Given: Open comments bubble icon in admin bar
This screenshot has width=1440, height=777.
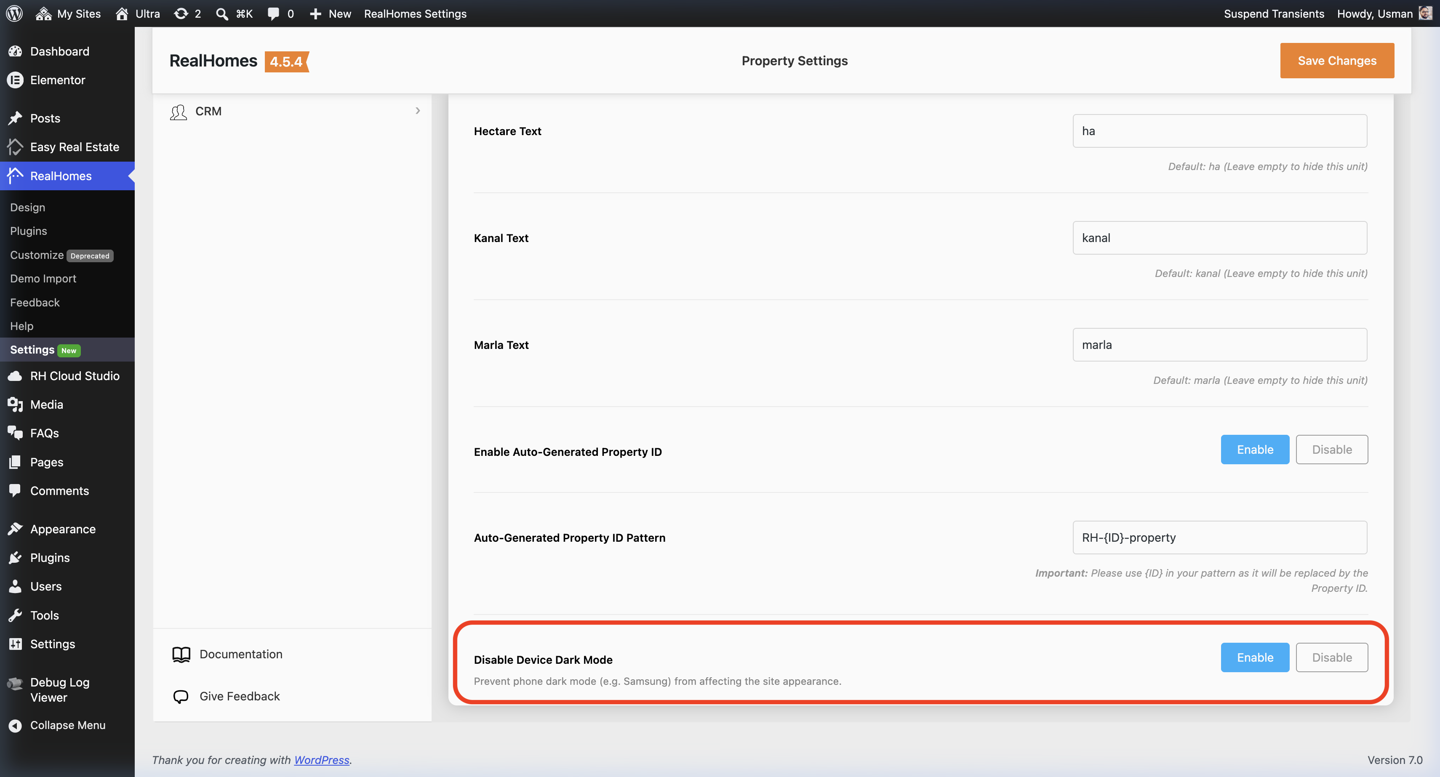Looking at the screenshot, I should point(273,13).
